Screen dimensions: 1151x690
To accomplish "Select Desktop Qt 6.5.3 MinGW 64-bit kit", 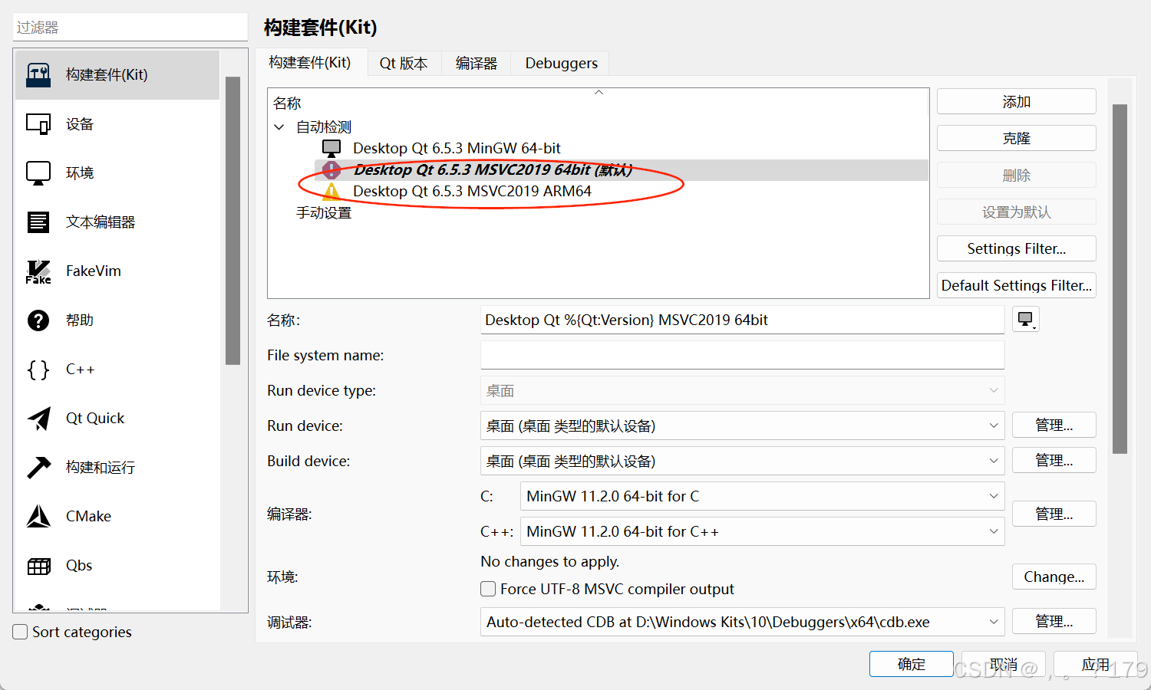I will click(457, 148).
